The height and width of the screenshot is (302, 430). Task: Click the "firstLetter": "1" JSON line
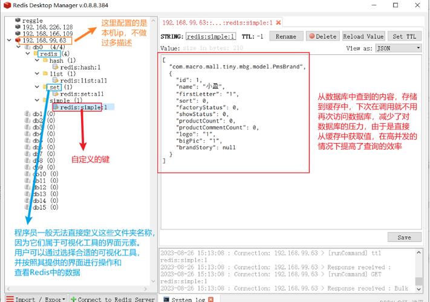click(x=207, y=94)
